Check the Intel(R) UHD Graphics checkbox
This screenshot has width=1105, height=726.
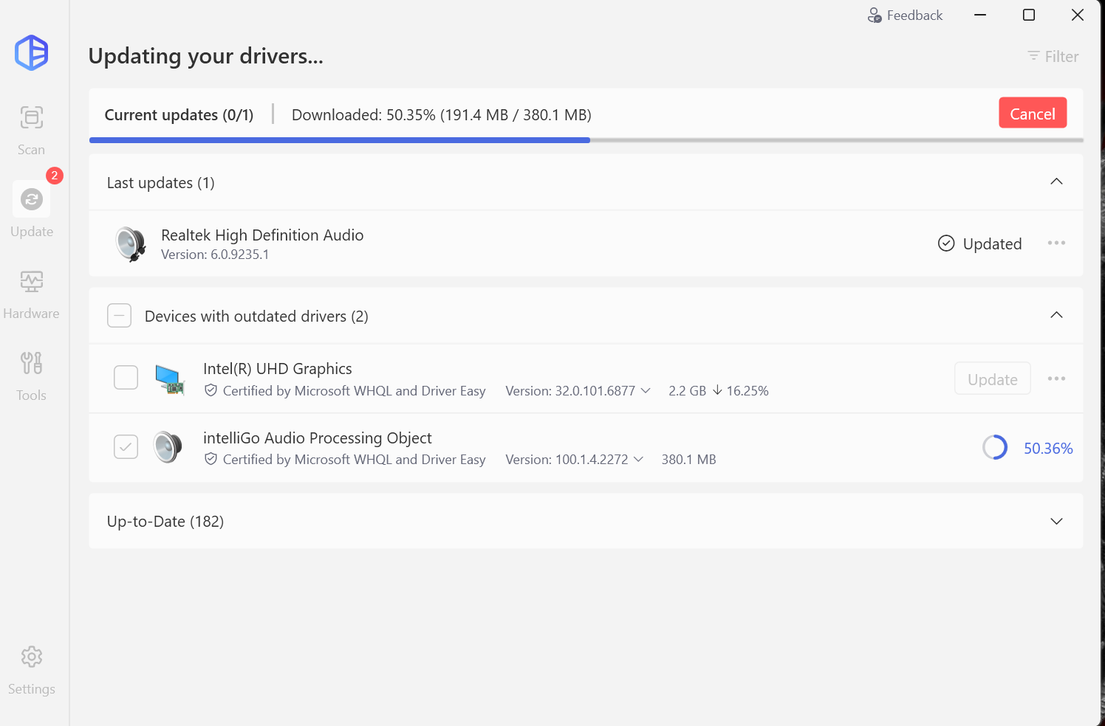[126, 377]
